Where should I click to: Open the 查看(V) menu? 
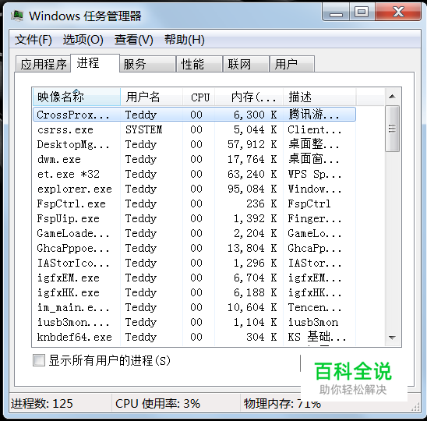[x=134, y=40]
